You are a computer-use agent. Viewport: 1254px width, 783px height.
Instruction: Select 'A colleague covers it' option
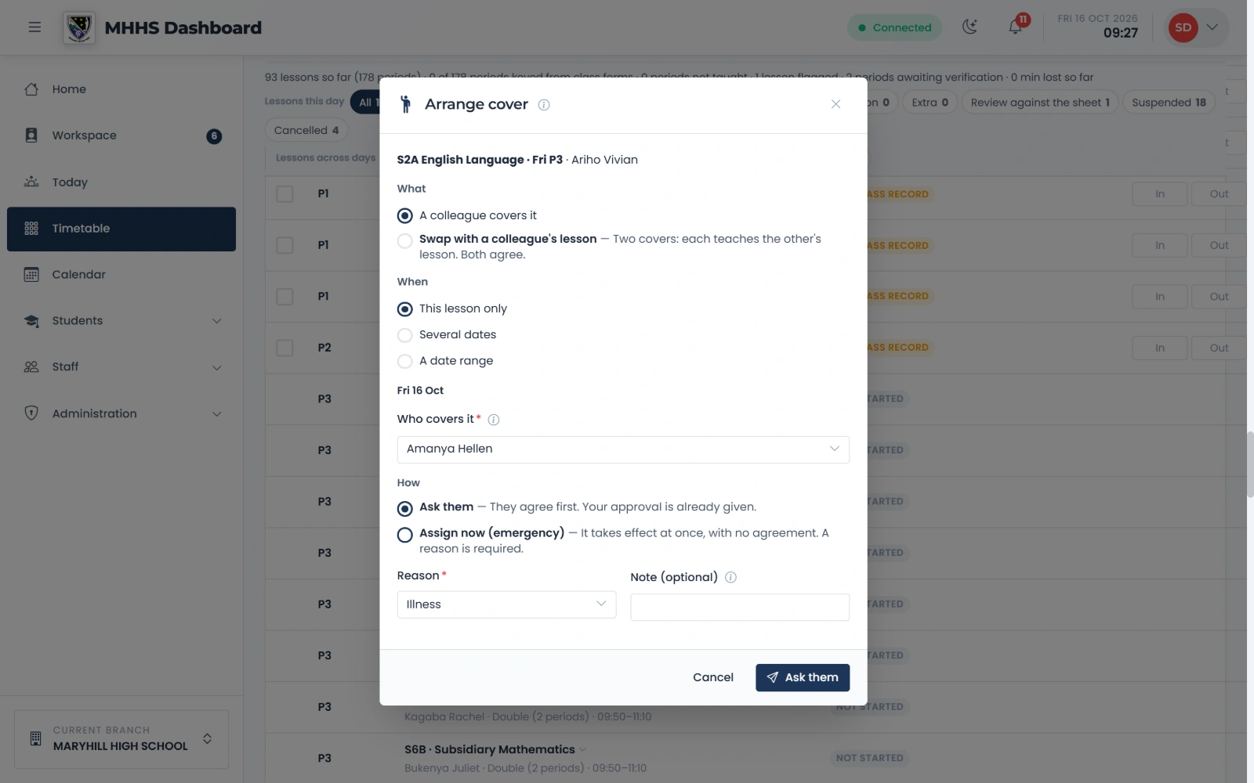coord(405,215)
